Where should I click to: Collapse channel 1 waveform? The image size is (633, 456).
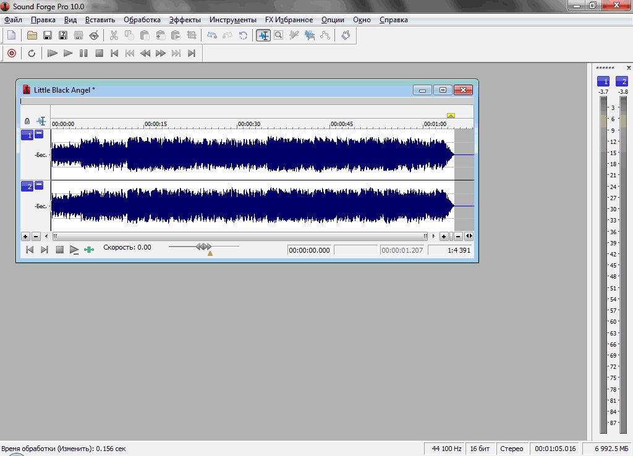(39, 134)
